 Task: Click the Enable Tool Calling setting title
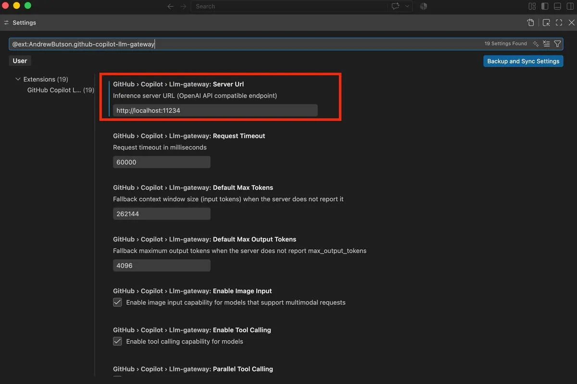click(192, 330)
